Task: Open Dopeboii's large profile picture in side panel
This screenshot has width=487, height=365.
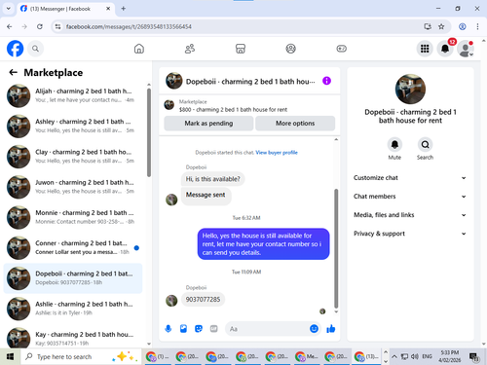Action: pos(410,89)
